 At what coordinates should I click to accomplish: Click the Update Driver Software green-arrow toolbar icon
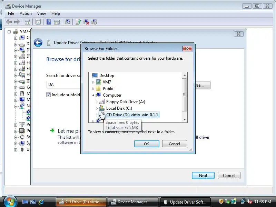tap(78, 22)
